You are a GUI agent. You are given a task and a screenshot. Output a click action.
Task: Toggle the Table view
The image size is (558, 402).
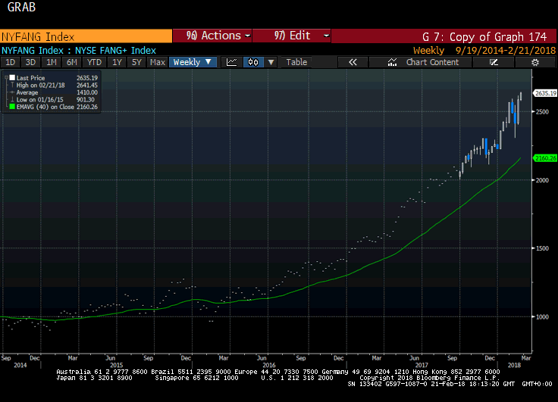(x=296, y=62)
